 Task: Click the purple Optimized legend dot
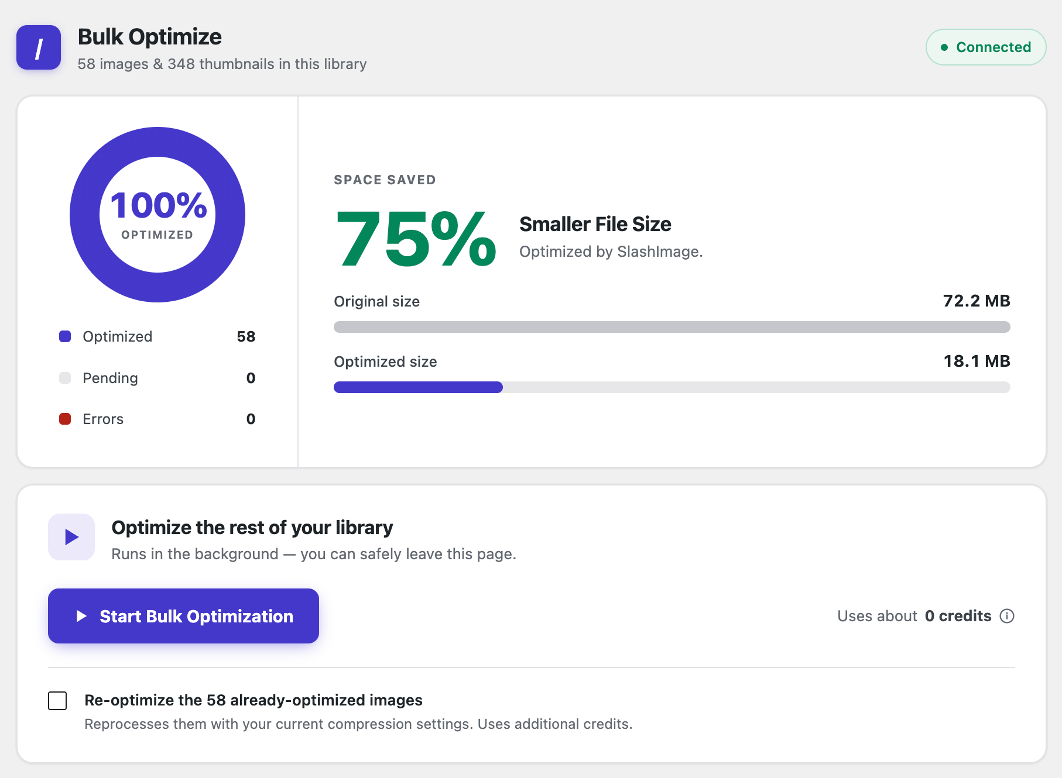point(65,336)
